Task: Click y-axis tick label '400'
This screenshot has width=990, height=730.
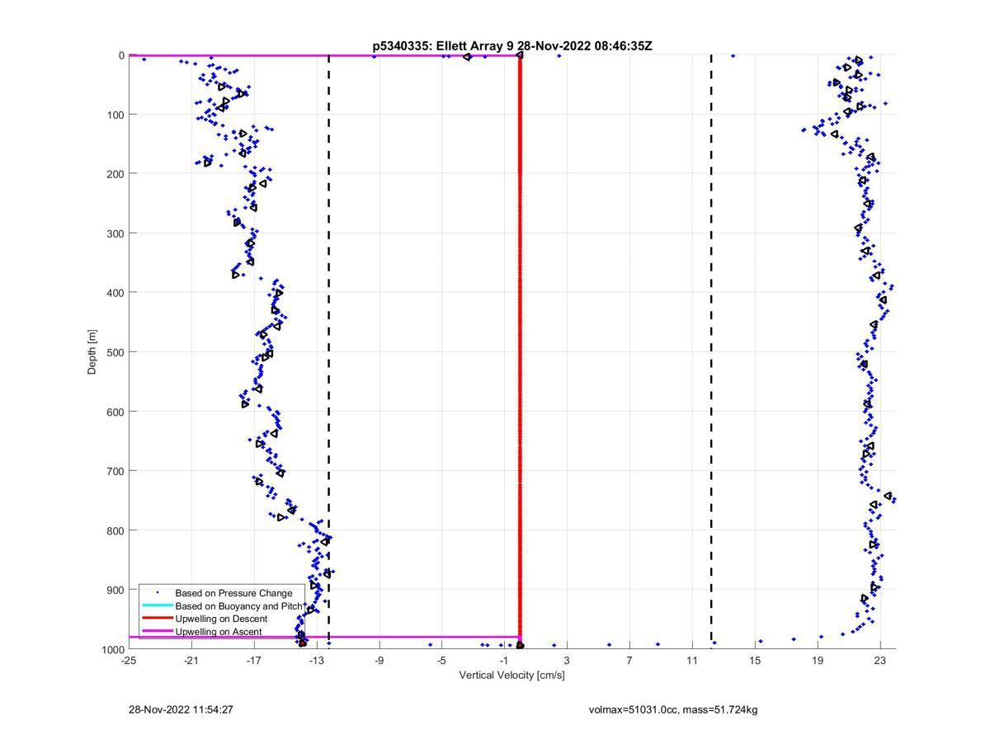Action: [115, 293]
